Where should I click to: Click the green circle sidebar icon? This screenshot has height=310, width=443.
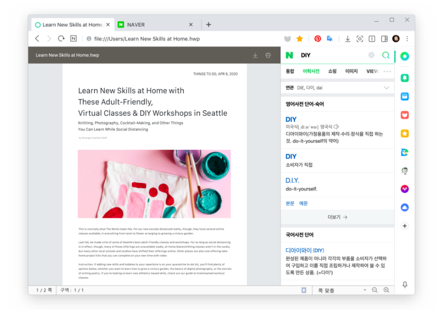click(x=404, y=56)
